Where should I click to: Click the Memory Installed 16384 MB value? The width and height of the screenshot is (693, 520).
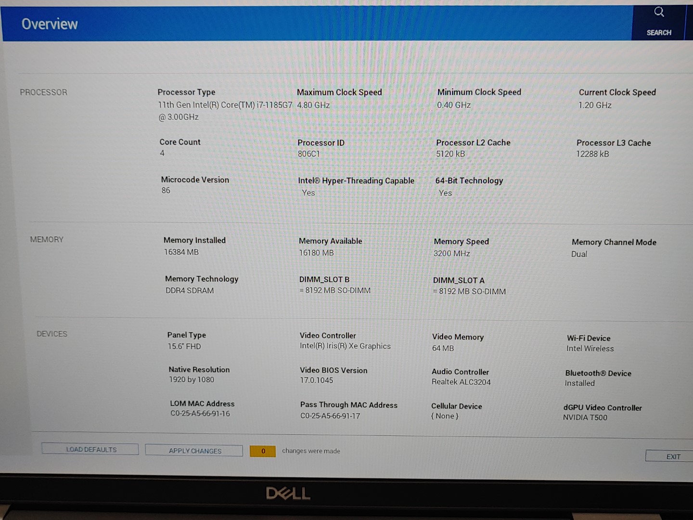pos(181,252)
